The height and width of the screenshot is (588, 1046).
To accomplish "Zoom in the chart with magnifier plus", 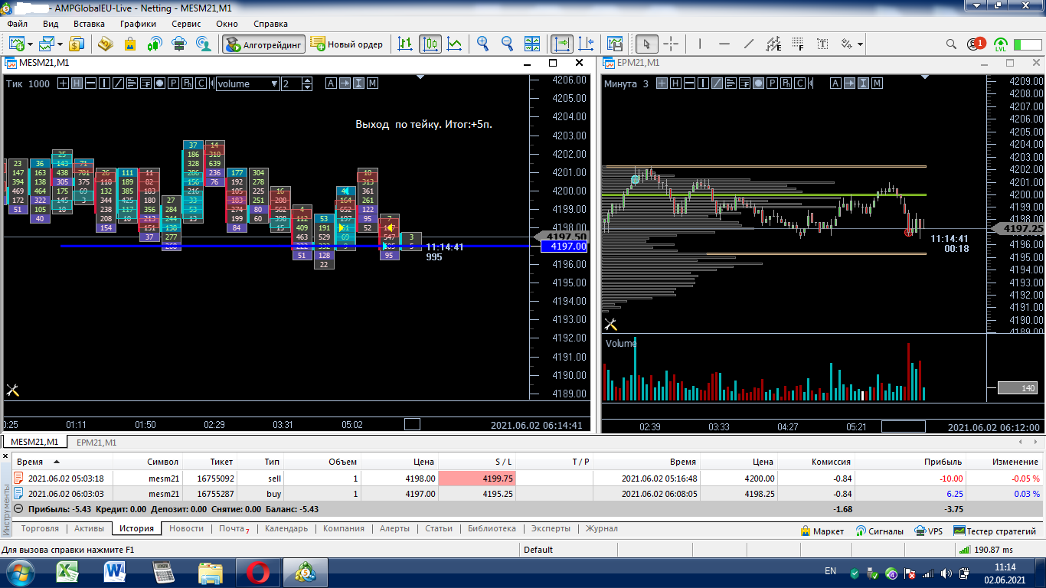I will tap(482, 44).
